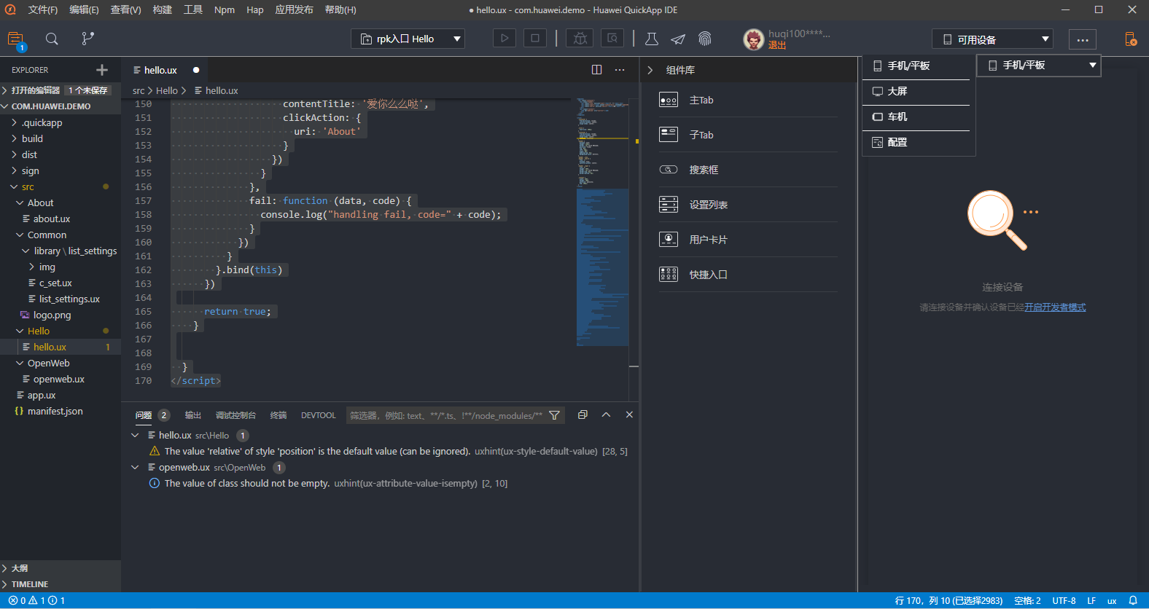Viewport: 1149px width, 609px height.
Task: Click the run play button in the toolbar
Action: click(505, 39)
